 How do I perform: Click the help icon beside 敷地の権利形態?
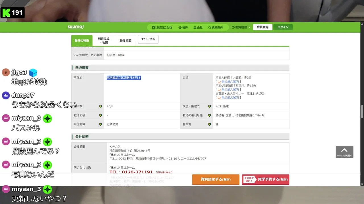coord(209,116)
